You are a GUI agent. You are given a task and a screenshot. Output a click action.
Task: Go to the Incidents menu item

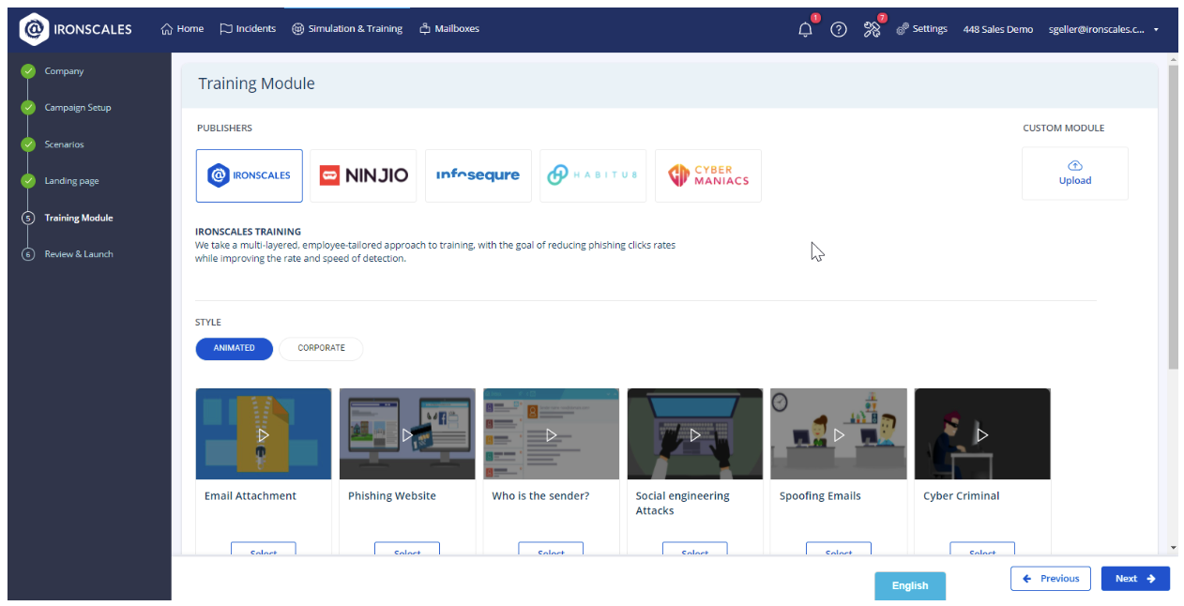pyautogui.click(x=248, y=29)
